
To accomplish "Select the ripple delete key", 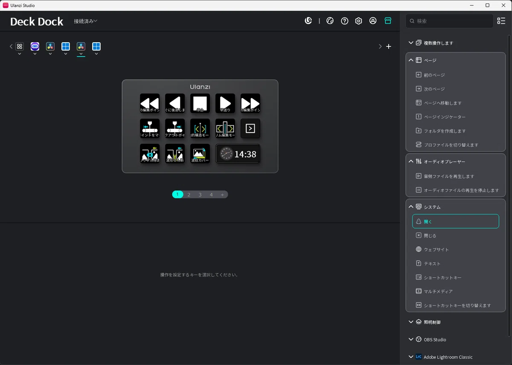I will 150,154.
